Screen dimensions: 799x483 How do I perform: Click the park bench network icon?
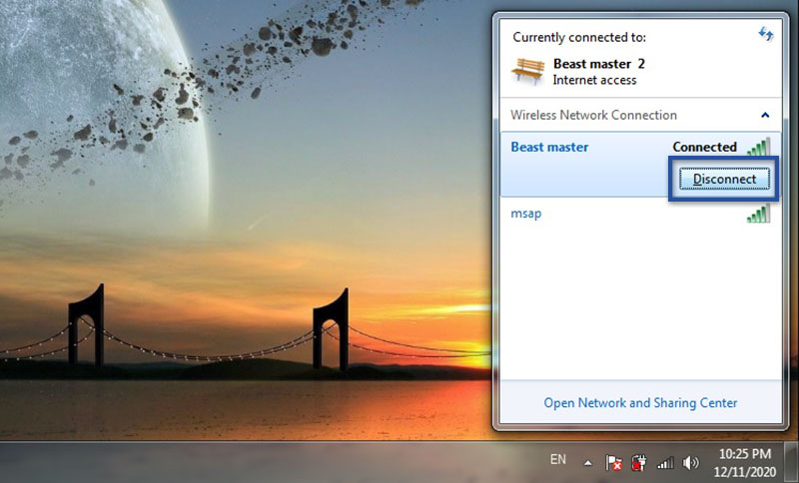click(x=528, y=71)
